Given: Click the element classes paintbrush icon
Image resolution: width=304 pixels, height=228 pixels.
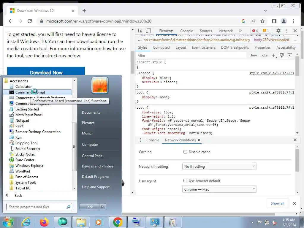Looking at the screenshot, I should (x=282, y=56).
